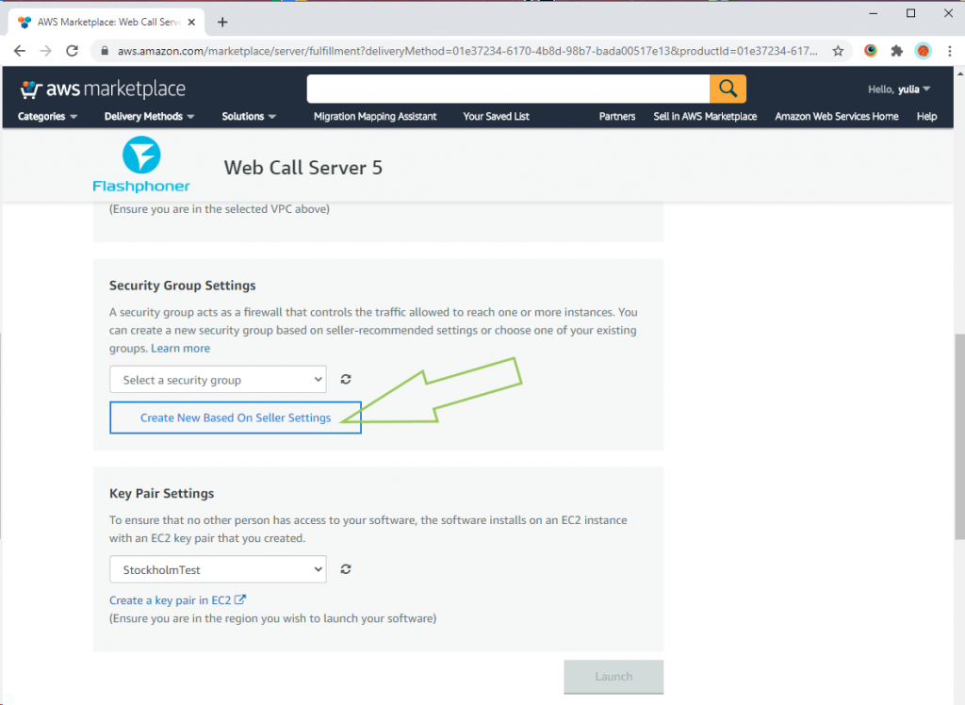Open the Help page

(926, 116)
